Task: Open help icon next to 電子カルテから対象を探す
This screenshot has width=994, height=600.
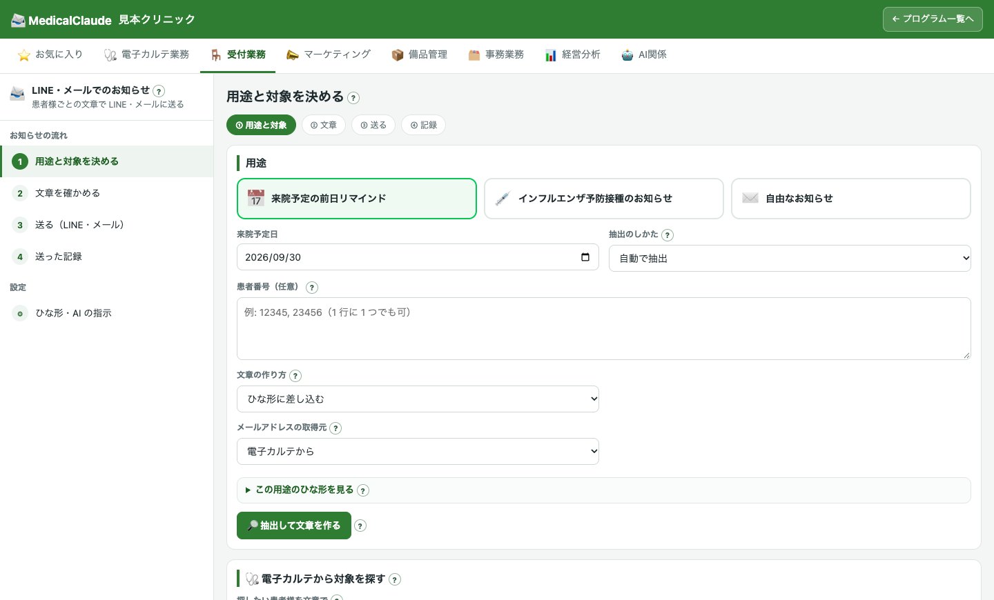Action: (395, 579)
